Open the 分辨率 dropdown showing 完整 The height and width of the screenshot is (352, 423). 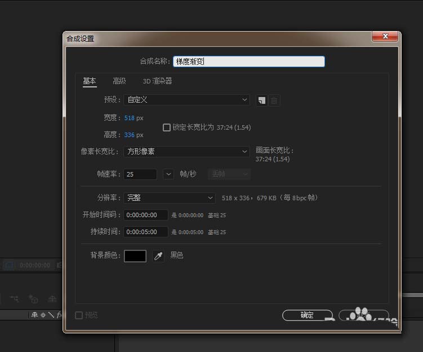(x=170, y=198)
